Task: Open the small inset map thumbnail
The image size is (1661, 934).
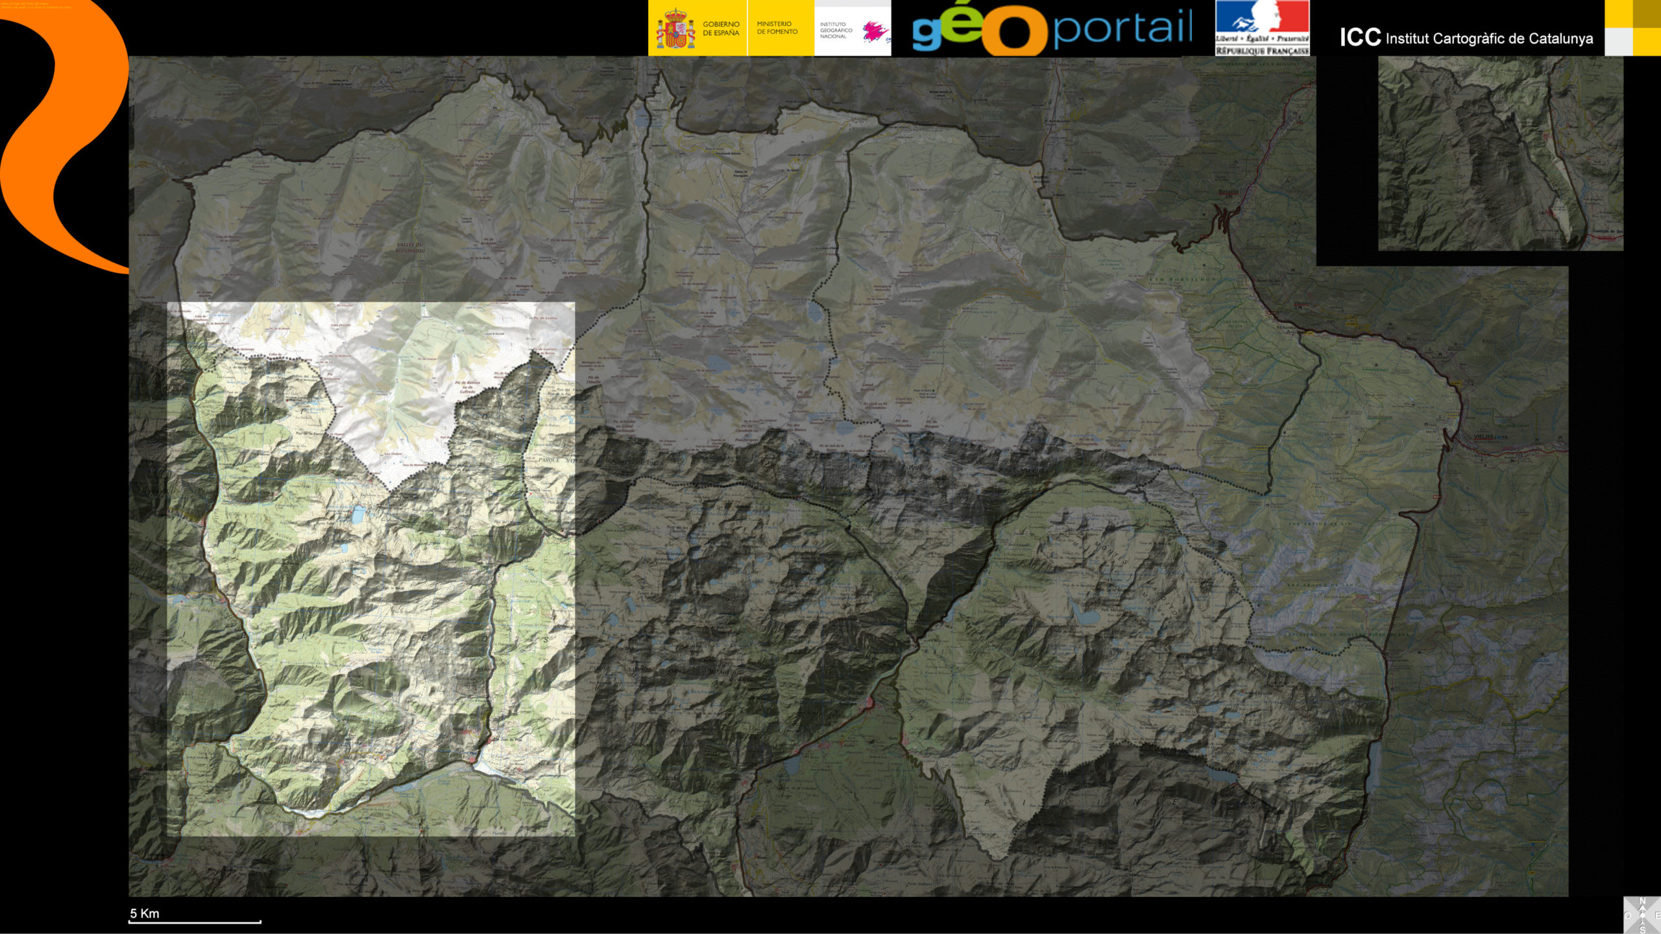Action: [x=1500, y=153]
